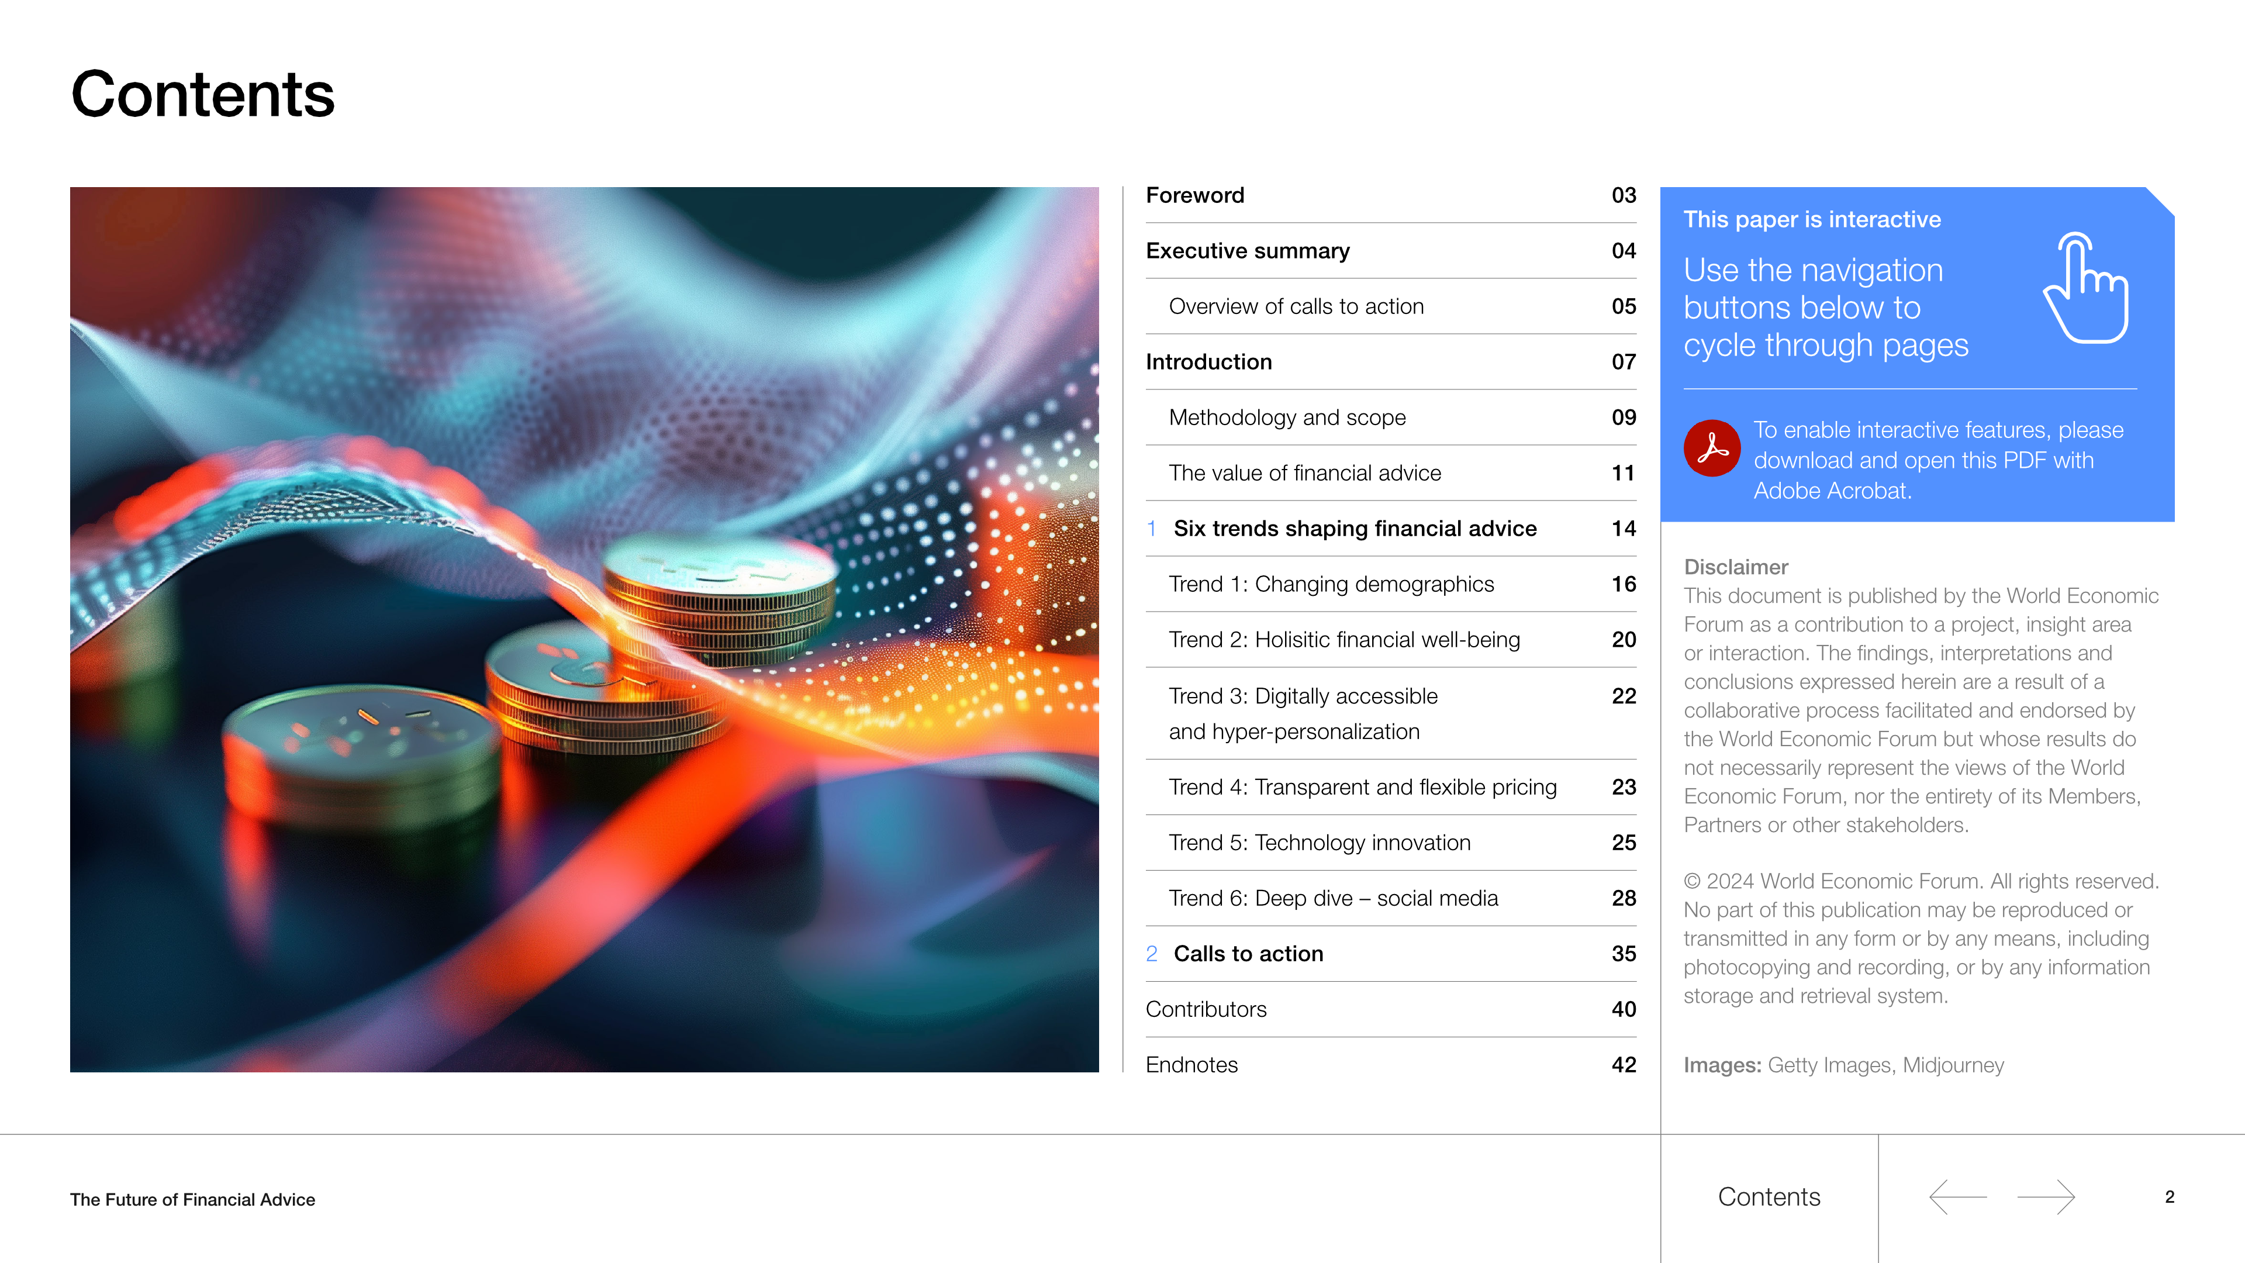Click the next page right arrow
2245x1263 pixels.
(x=2046, y=1197)
